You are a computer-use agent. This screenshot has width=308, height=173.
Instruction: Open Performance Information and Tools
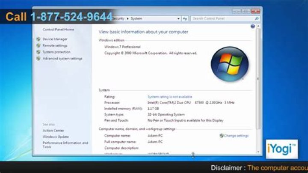point(65,145)
